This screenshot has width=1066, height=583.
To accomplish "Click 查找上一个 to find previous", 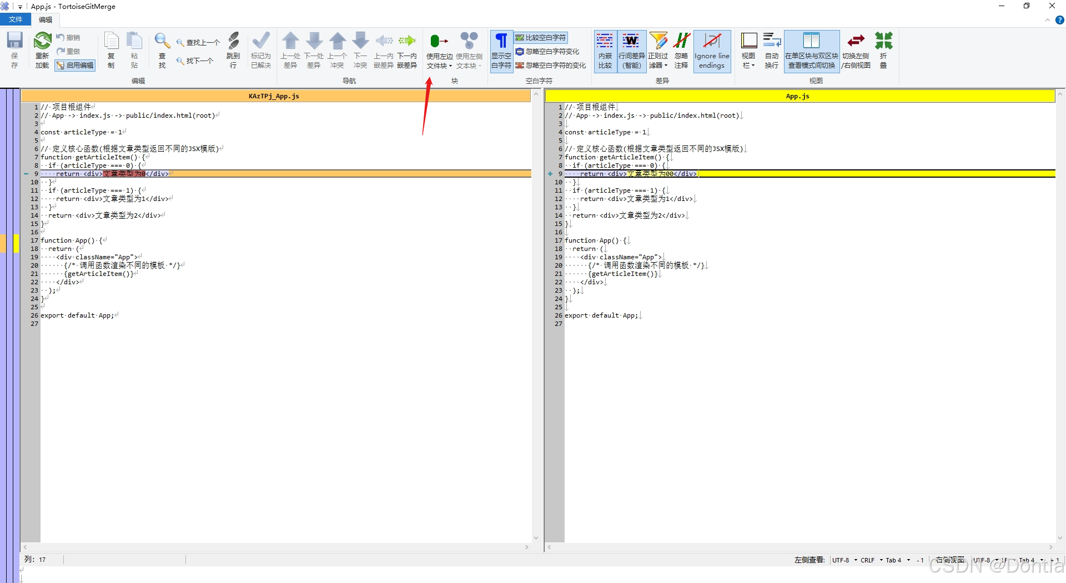I will (197, 42).
